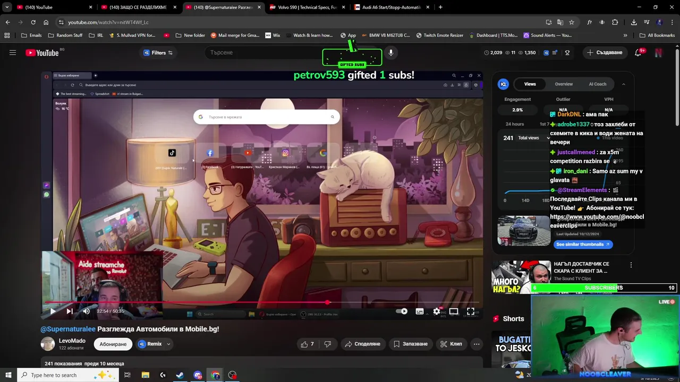
Task: Open the LevoMado channel avatar
Action: pyautogui.click(x=48, y=344)
